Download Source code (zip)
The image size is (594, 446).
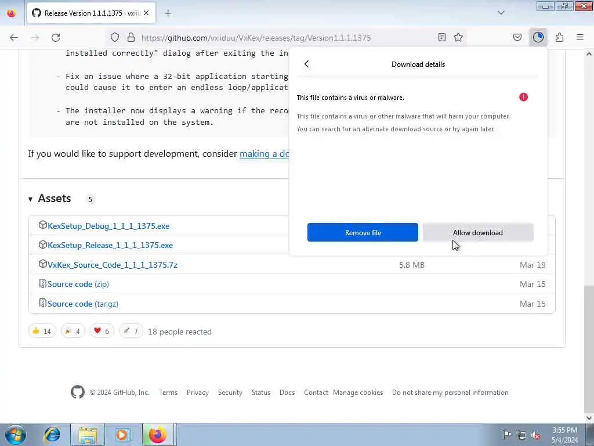pos(78,284)
